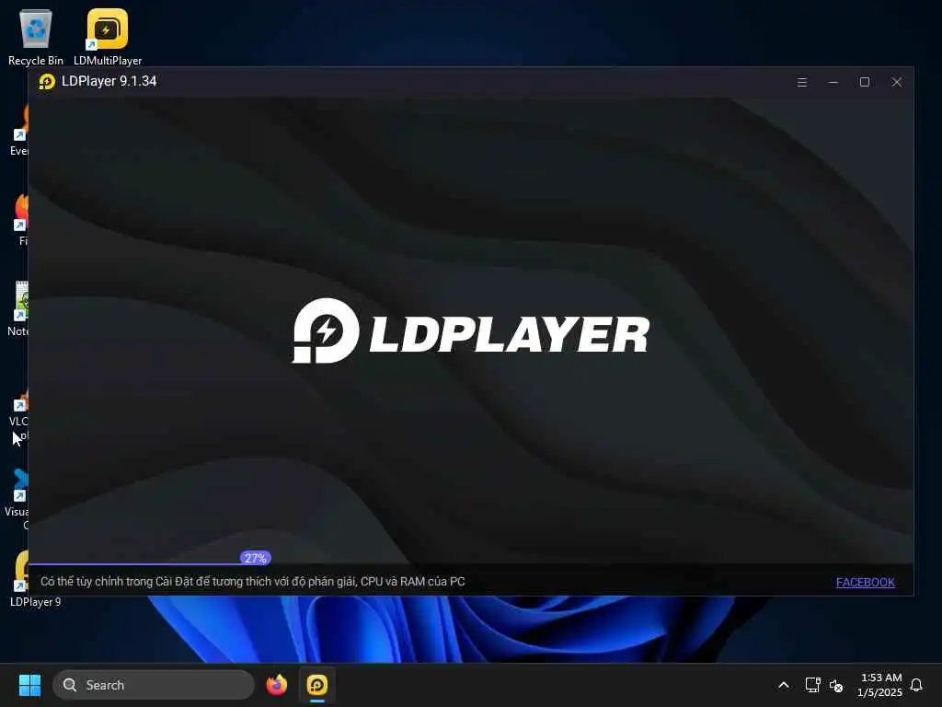Viewport: 942px width, 707px height.
Task: Open the Windows Start menu
Action: click(x=29, y=685)
